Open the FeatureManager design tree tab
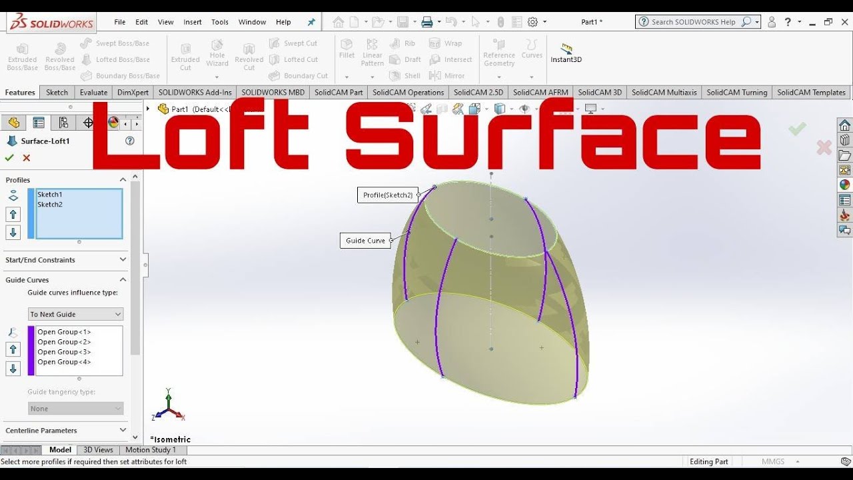 14,123
